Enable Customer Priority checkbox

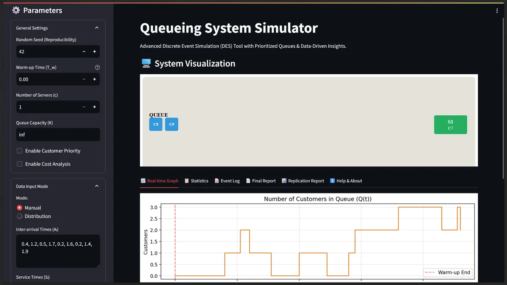(19, 151)
